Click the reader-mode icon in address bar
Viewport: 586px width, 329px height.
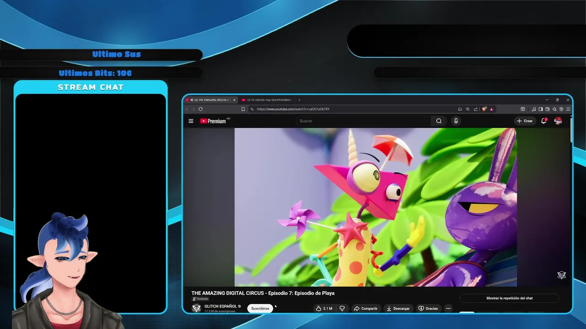coord(460,109)
